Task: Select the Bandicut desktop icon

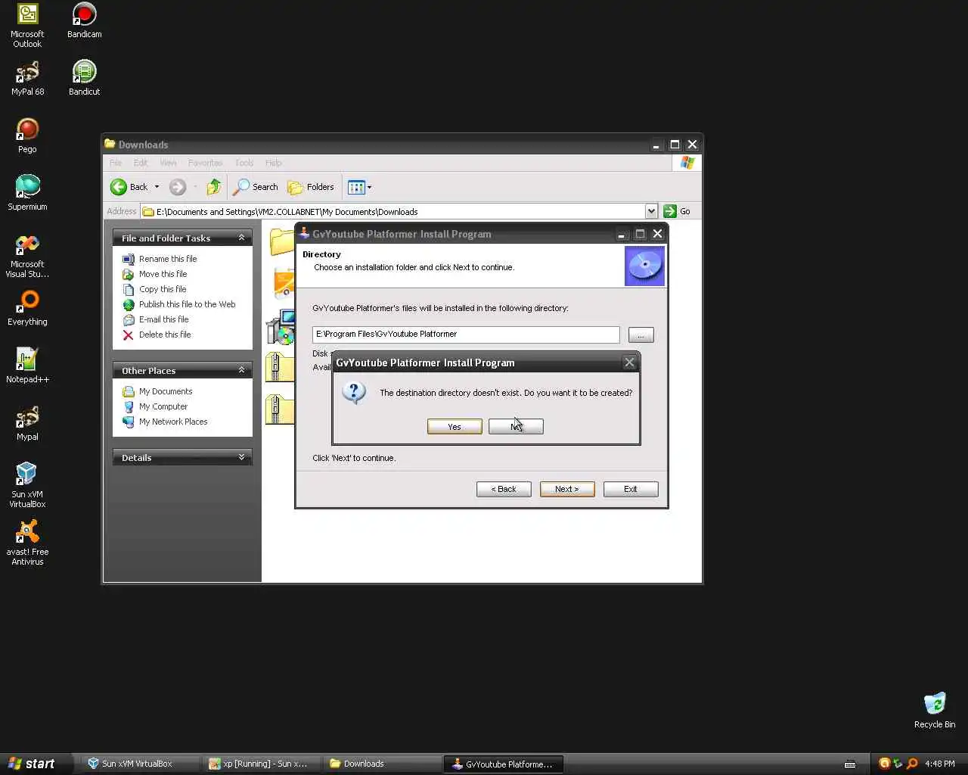Action: click(x=84, y=78)
